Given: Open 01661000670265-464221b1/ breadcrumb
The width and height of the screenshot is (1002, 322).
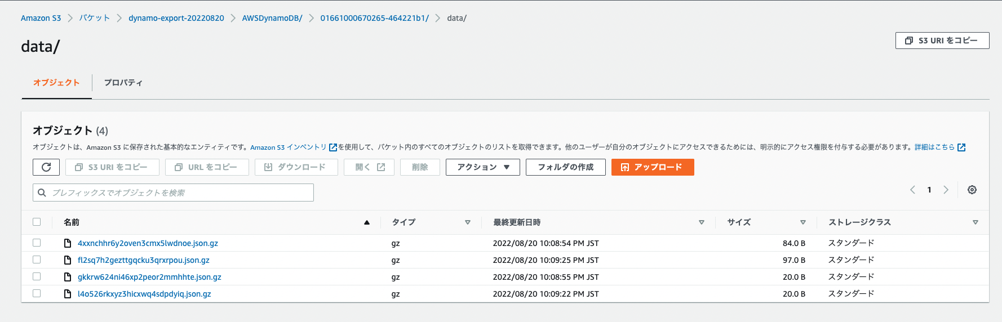Looking at the screenshot, I should tap(375, 18).
